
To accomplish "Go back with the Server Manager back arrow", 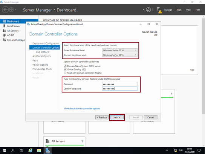I will pos(5,10).
